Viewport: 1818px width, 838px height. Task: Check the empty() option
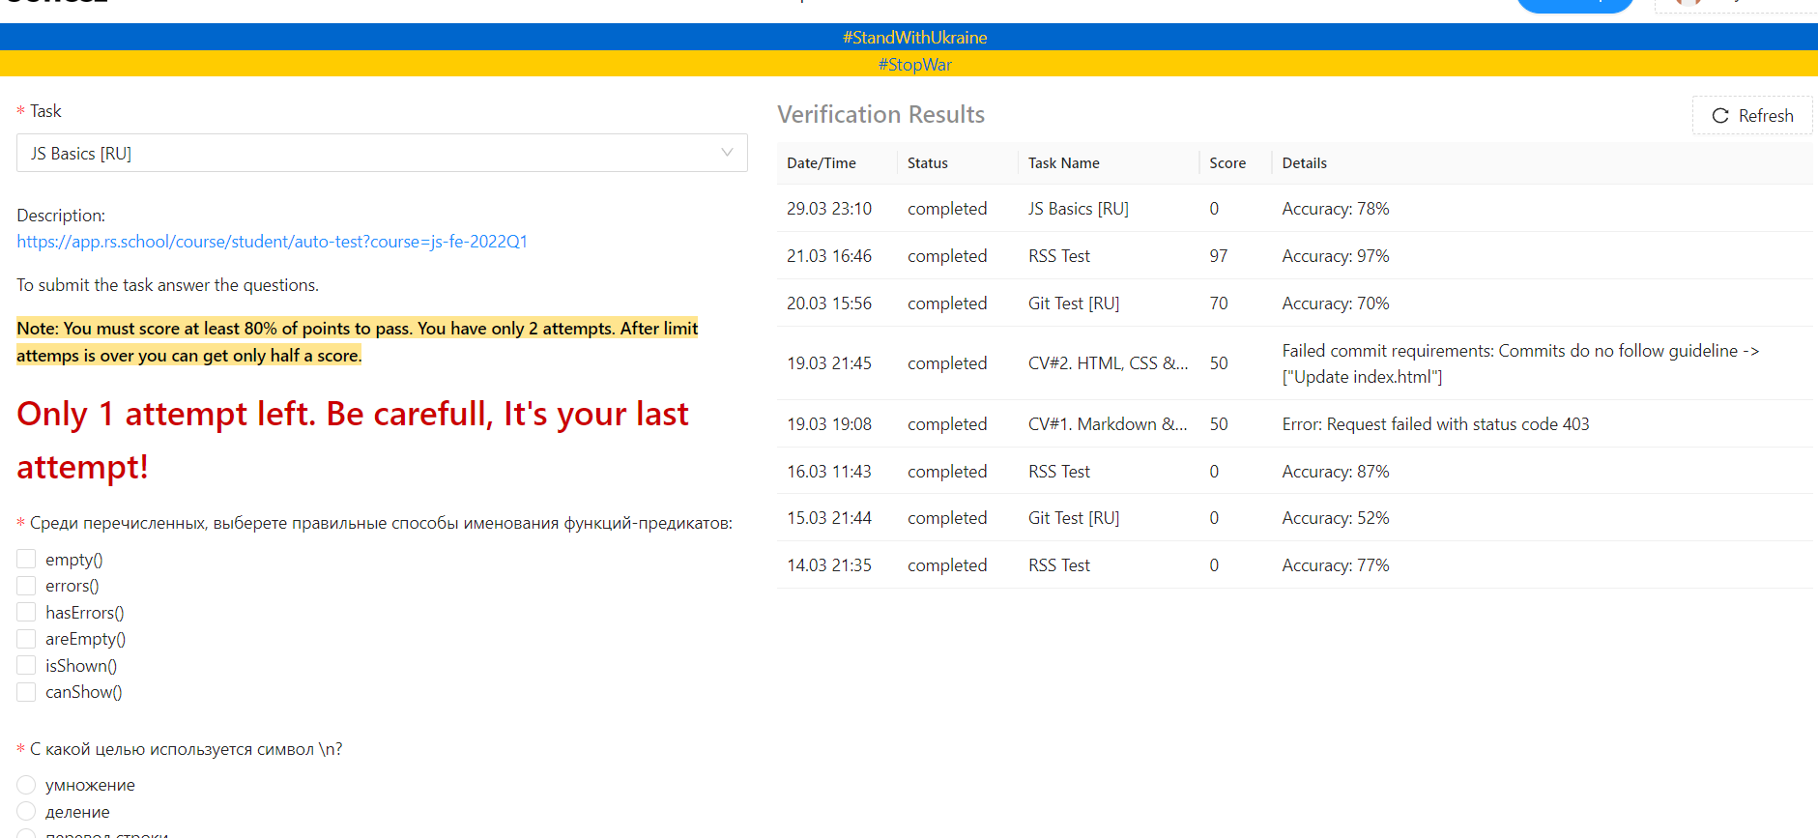click(26, 559)
